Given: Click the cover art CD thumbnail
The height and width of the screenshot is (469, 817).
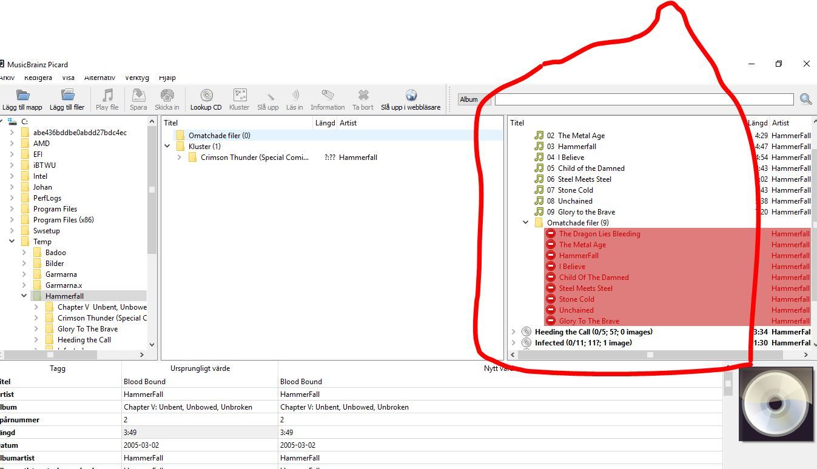Looking at the screenshot, I should click(x=776, y=404).
